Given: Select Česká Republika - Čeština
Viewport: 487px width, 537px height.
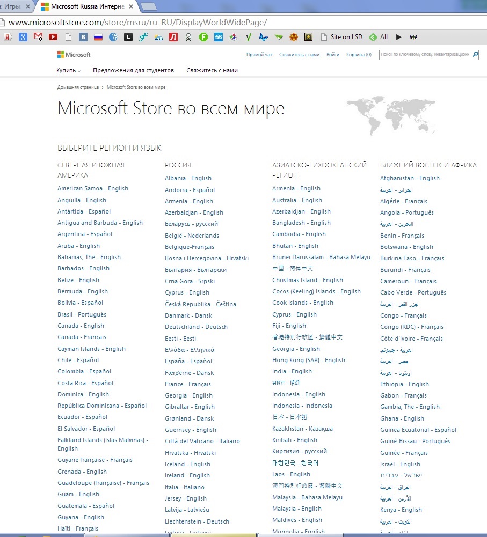Looking at the screenshot, I should coord(200,304).
